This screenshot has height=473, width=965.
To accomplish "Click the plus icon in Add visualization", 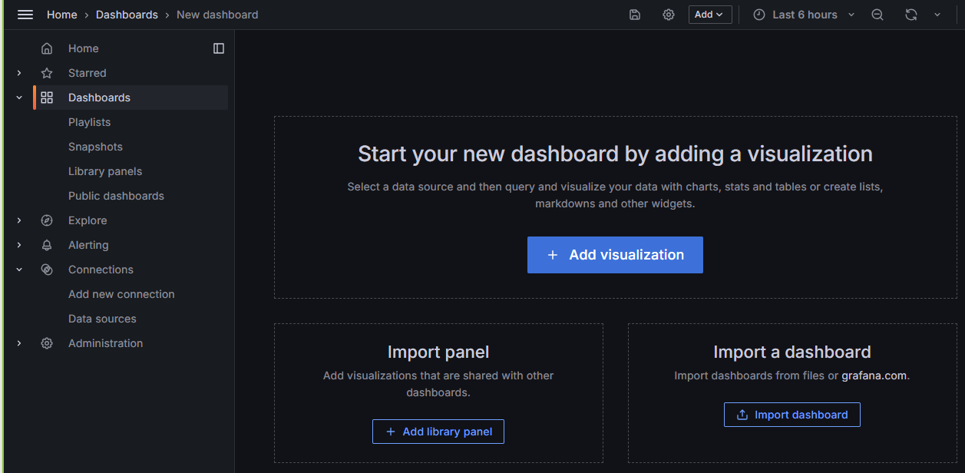I will pyautogui.click(x=552, y=255).
